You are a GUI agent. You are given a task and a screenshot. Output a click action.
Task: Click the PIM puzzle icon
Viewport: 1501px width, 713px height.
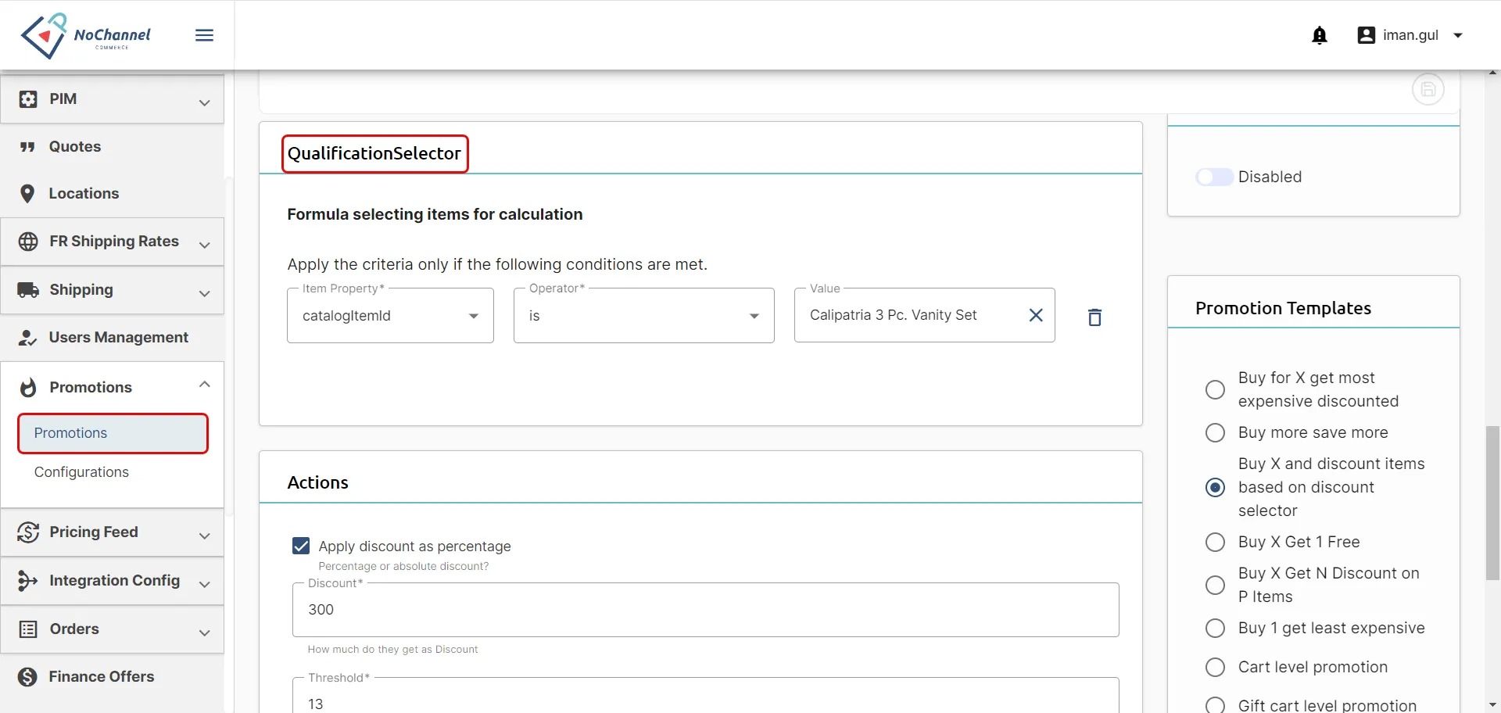click(x=28, y=99)
